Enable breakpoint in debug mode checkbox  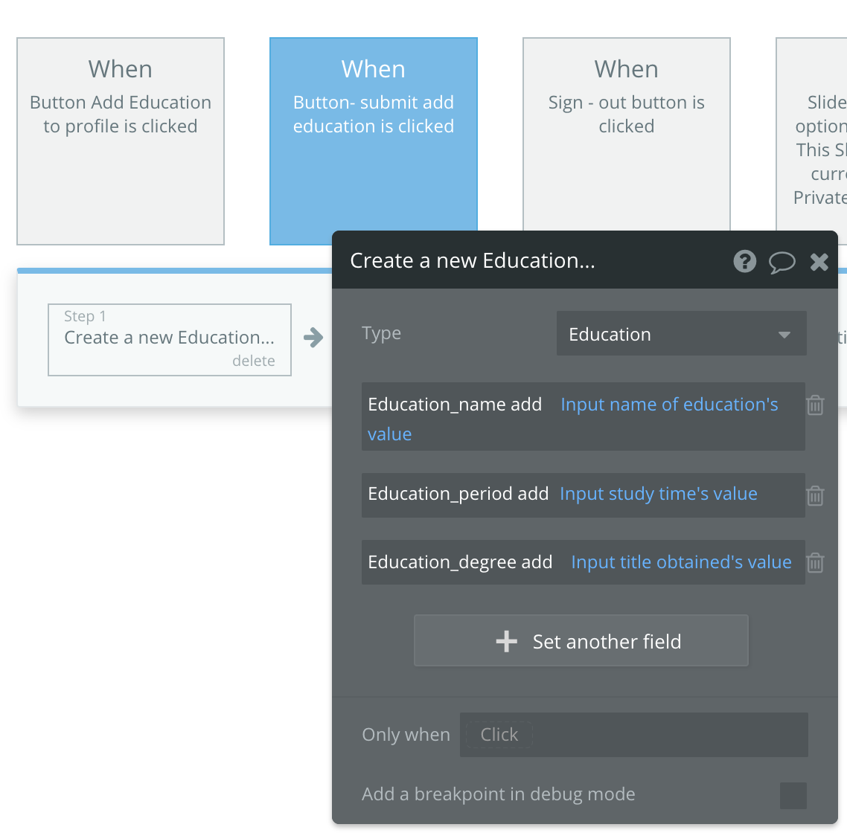point(793,795)
